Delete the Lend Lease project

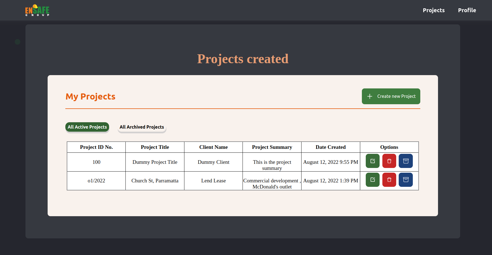[389, 180]
